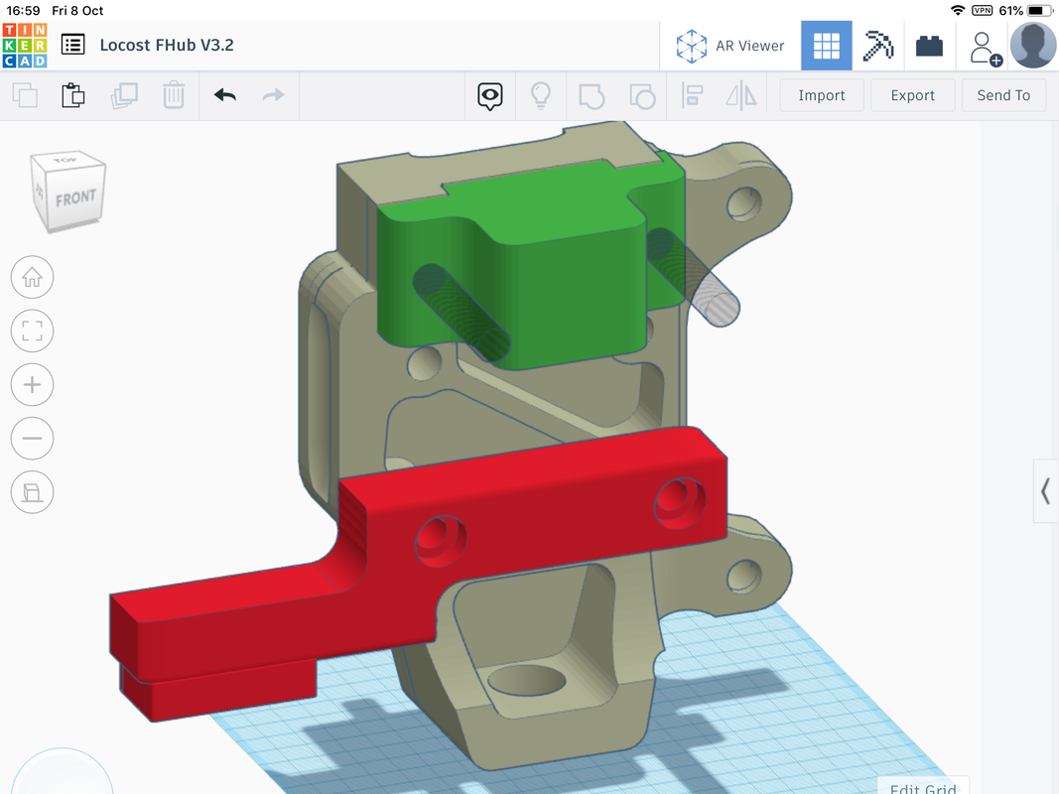Check the Wi-Fi status icon
Image resolution: width=1059 pixels, height=794 pixels.
[x=957, y=11]
